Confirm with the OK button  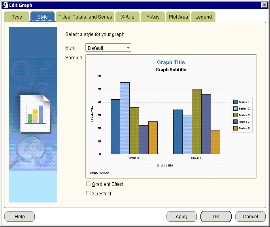(216, 216)
